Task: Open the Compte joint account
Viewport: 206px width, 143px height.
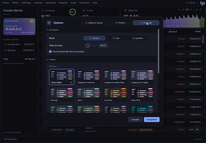Action: click(x=19, y=44)
